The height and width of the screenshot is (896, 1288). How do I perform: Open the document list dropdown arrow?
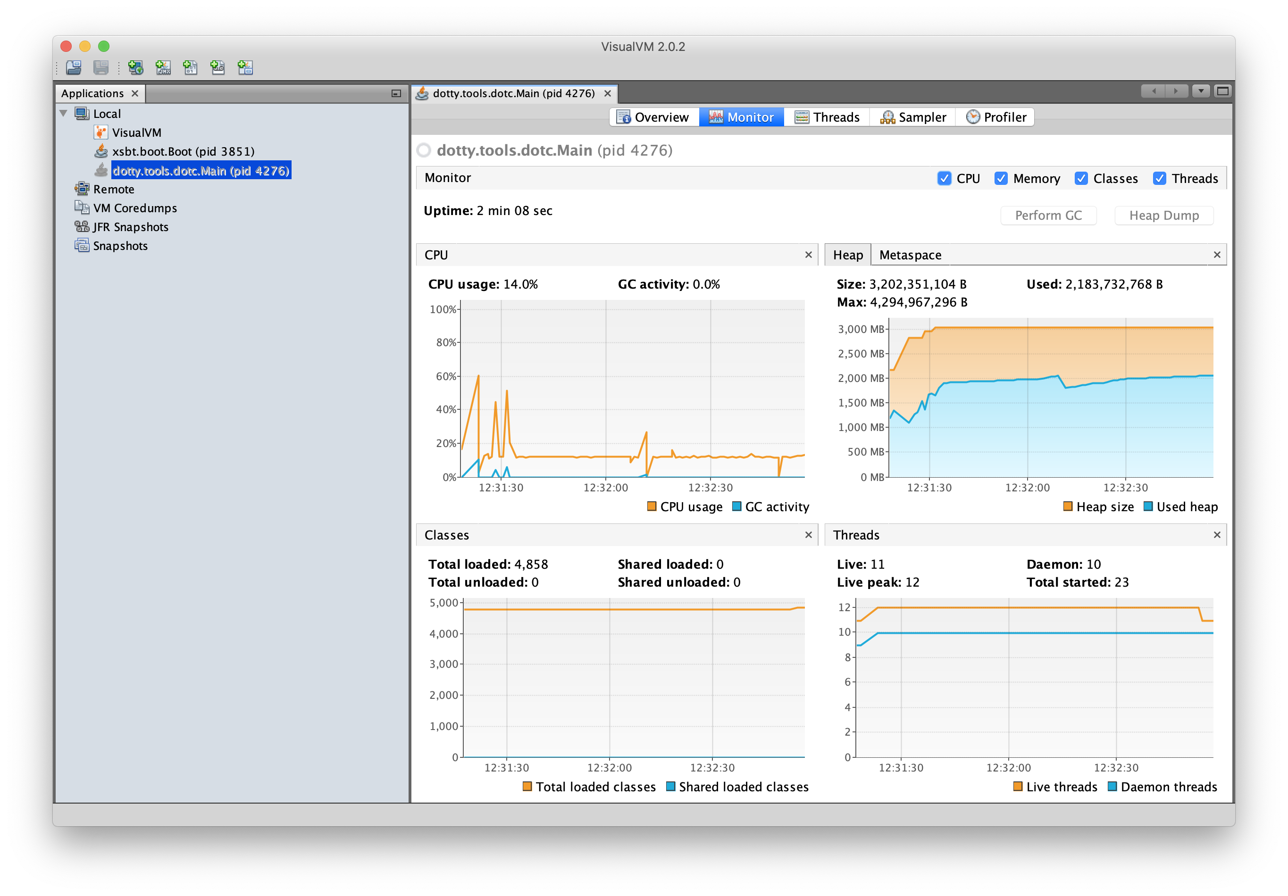point(1201,91)
